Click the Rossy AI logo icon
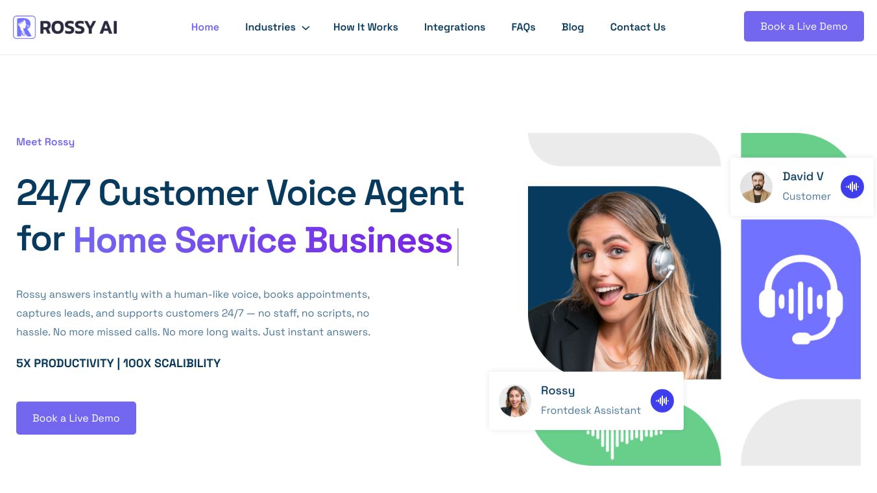The width and height of the screenshot is (877, 493). point(25,27)
